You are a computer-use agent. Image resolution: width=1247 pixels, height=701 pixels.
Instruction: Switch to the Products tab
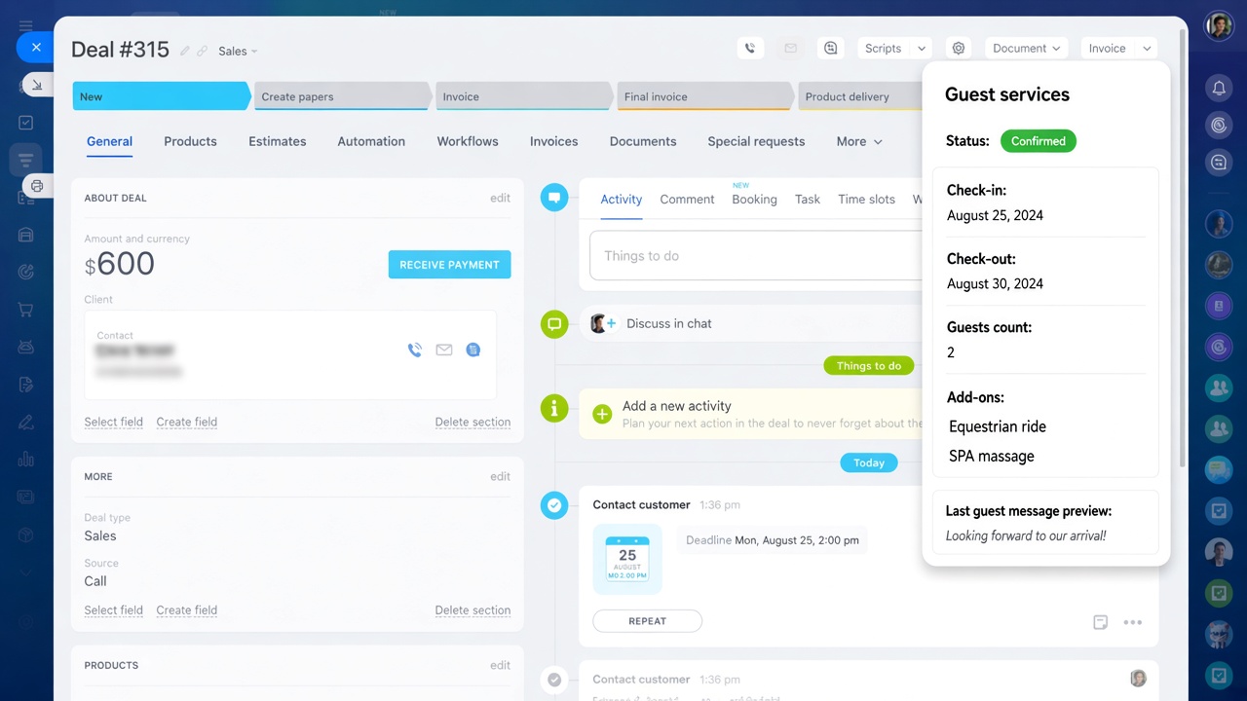tap(190, 141)
